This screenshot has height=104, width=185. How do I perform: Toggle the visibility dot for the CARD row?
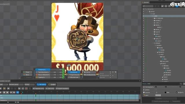(144, 16)
